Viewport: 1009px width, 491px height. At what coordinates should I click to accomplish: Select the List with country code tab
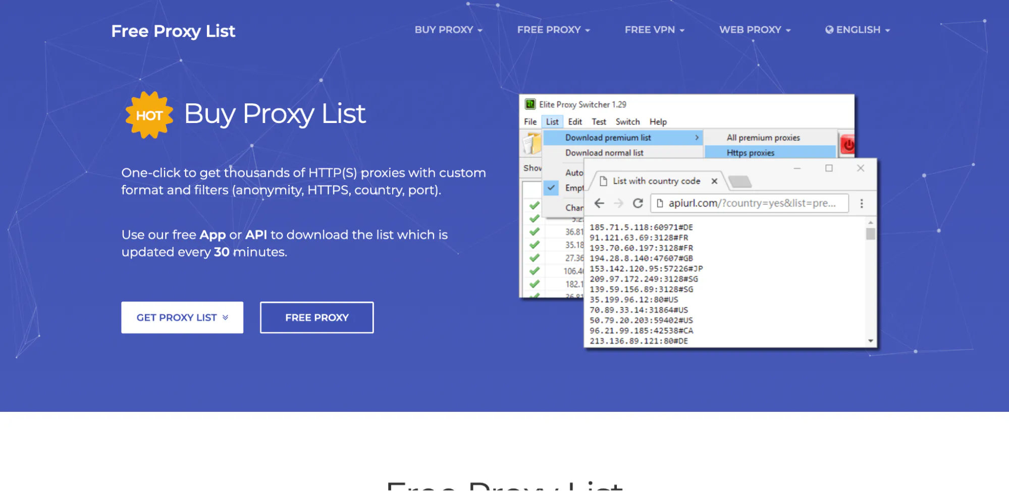657,181
